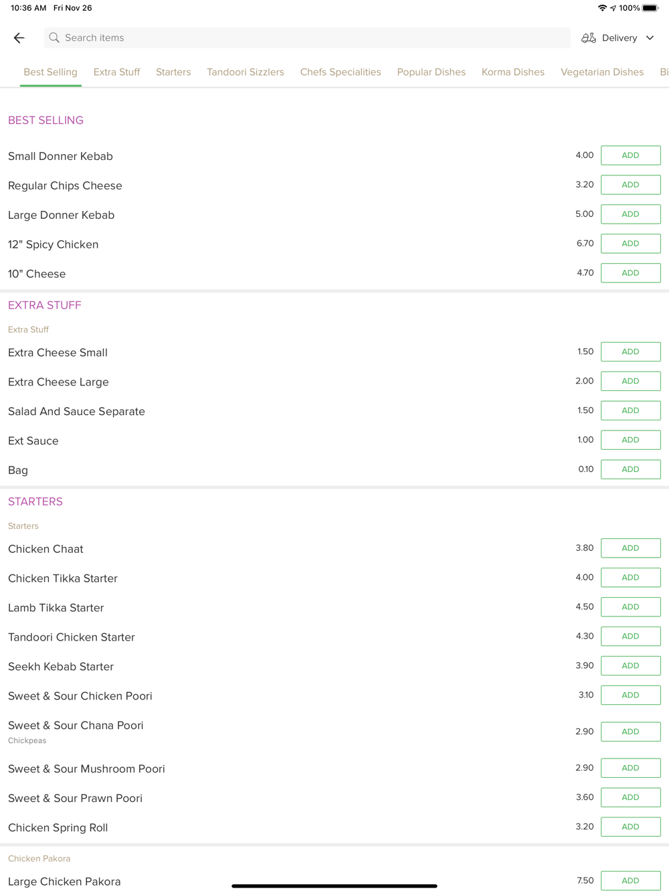
Task: Focus the Search items field
Action: tap(308, 38)
